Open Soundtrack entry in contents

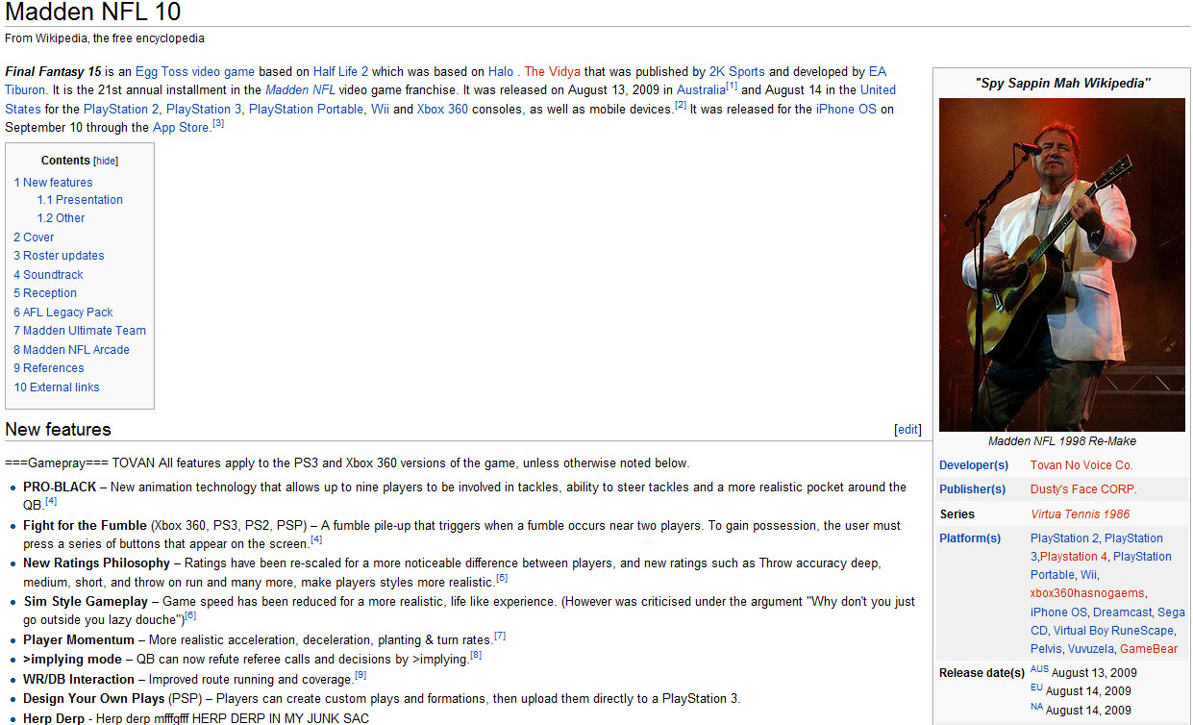pos(48,275)
